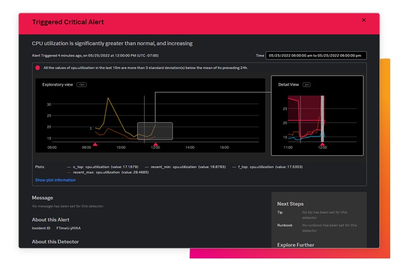The image size is (398, 261).
Task: Click the Incident ID value FTmwU-jAYAA
Action: pos(69,228)
